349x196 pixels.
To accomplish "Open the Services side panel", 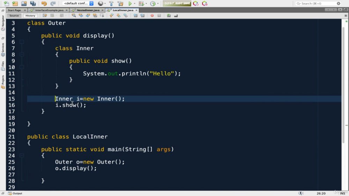I will [x=3, y=50].
